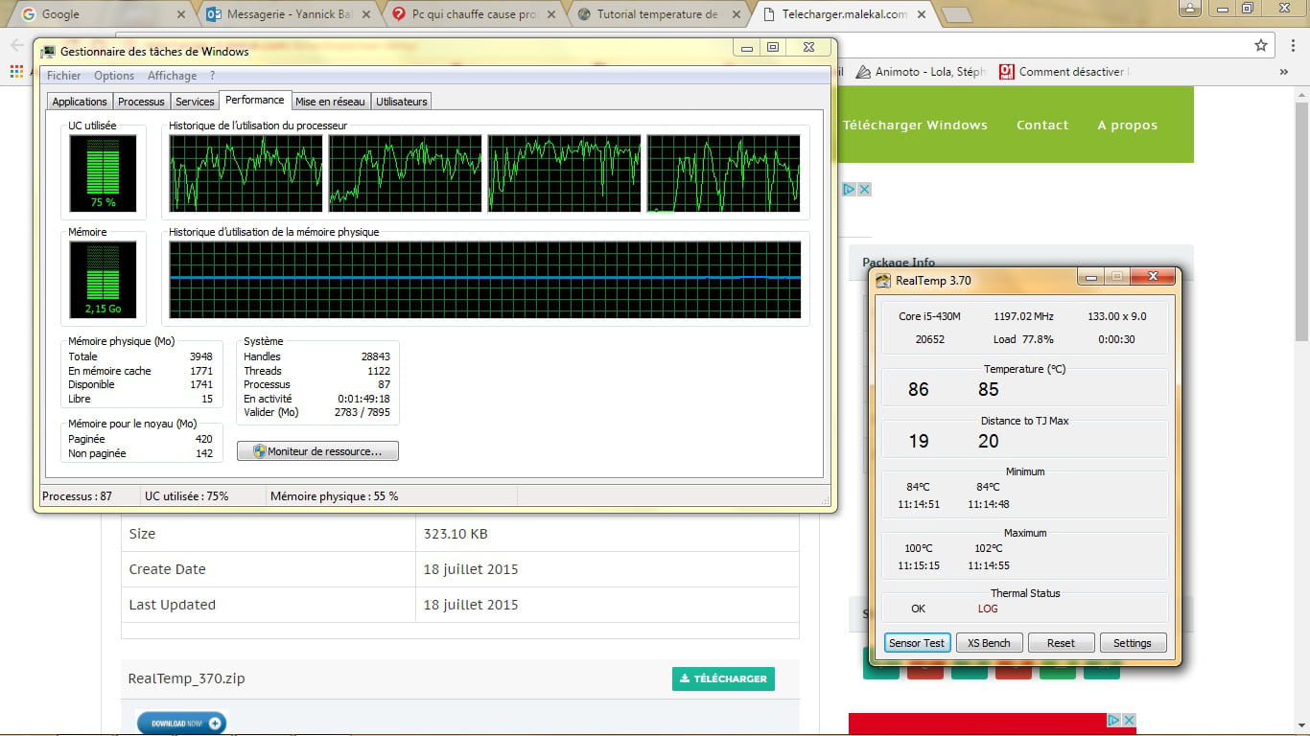The width and height of the screenshot is (1310, 736).
Task: Click the 323.10 KB size value
Action: (x=456, y=534)
